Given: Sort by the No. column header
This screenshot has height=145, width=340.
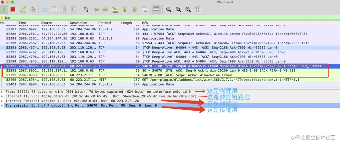Looking at the screenshot, I should point(9,23).
